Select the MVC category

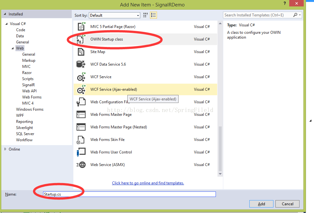pos(26,67)
